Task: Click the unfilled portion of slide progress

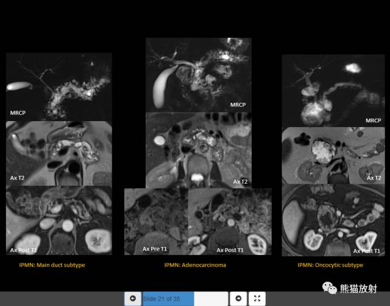Action: pos(211,299)
